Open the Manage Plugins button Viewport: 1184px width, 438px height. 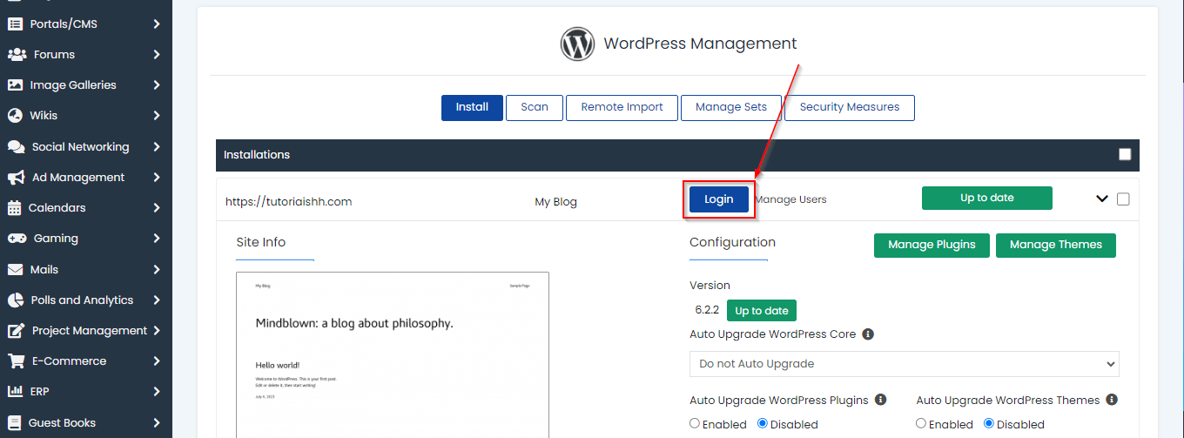pos(931,246)
